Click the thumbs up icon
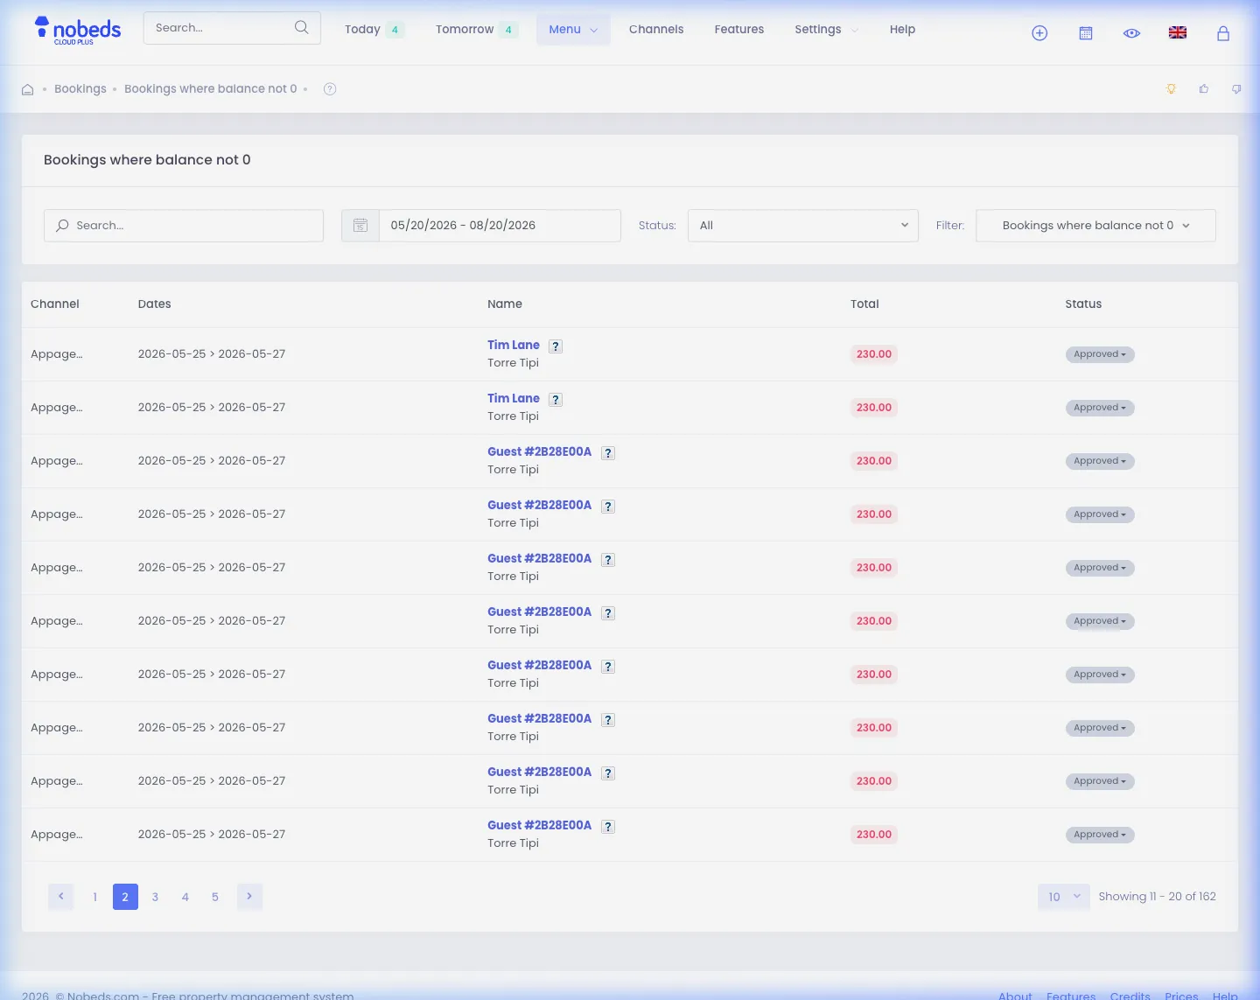Viewport: 1260px width, 1000px height. tap(1204, 88)
